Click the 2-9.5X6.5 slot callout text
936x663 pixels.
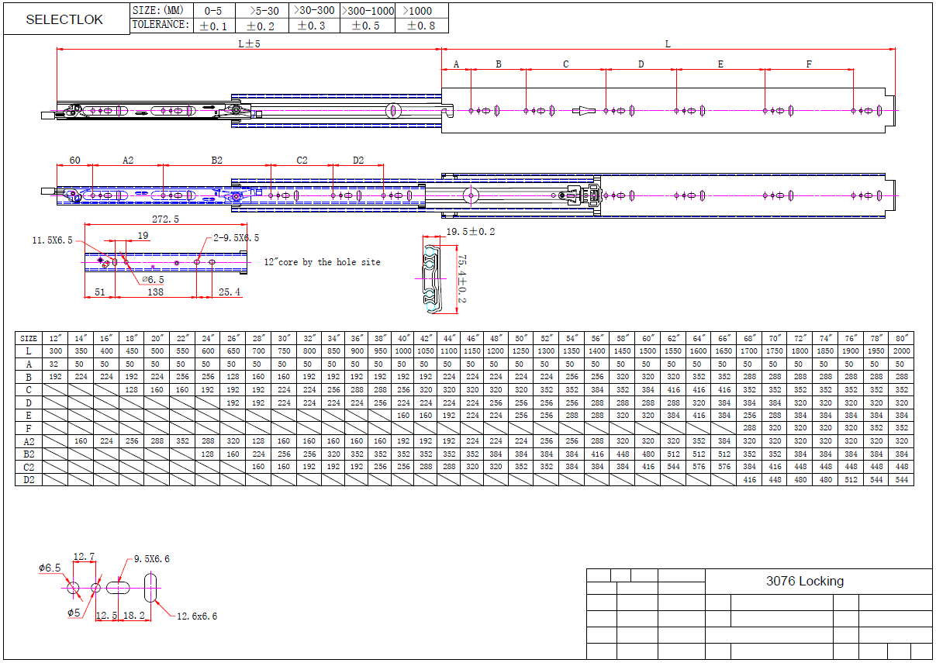click(236, 238)
